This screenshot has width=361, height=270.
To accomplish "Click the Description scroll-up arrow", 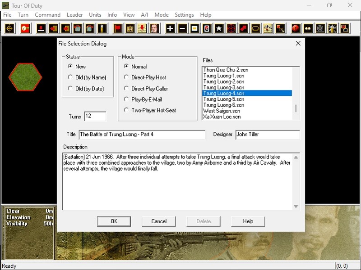I will coord(296,157).
